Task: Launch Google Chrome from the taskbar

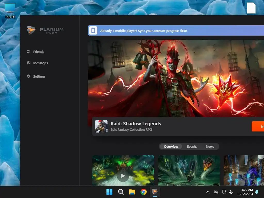Action: [143, 192]
